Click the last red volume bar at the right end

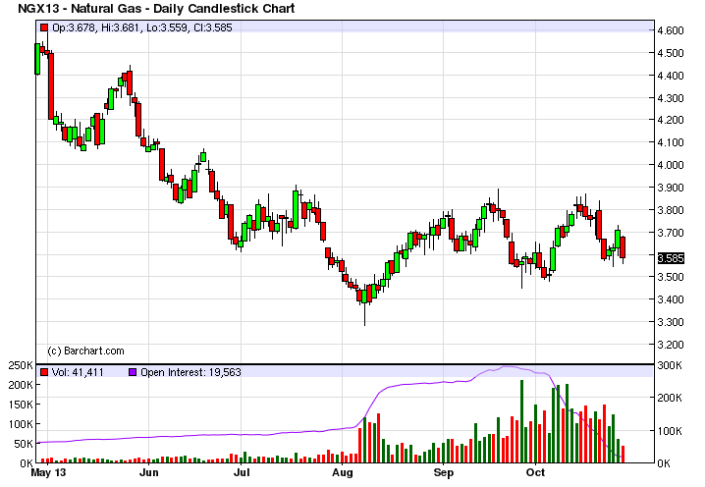623,455
